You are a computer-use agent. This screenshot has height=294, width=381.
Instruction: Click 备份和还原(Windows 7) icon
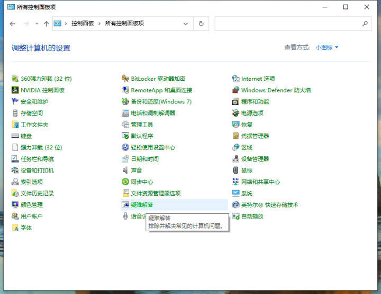point(125,101)
